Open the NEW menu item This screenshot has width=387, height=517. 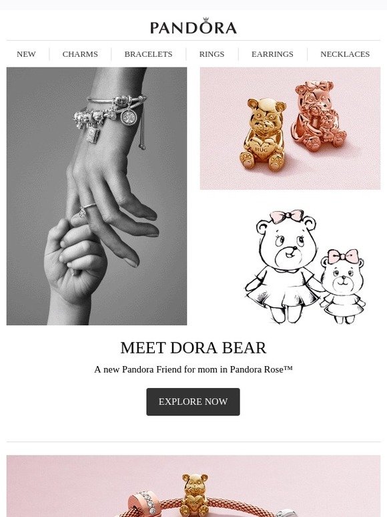point(26,54)
